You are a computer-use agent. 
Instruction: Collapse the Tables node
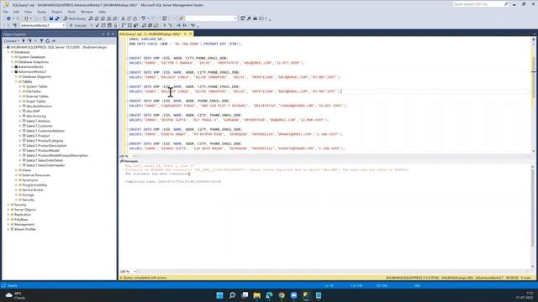click(16, 81)
